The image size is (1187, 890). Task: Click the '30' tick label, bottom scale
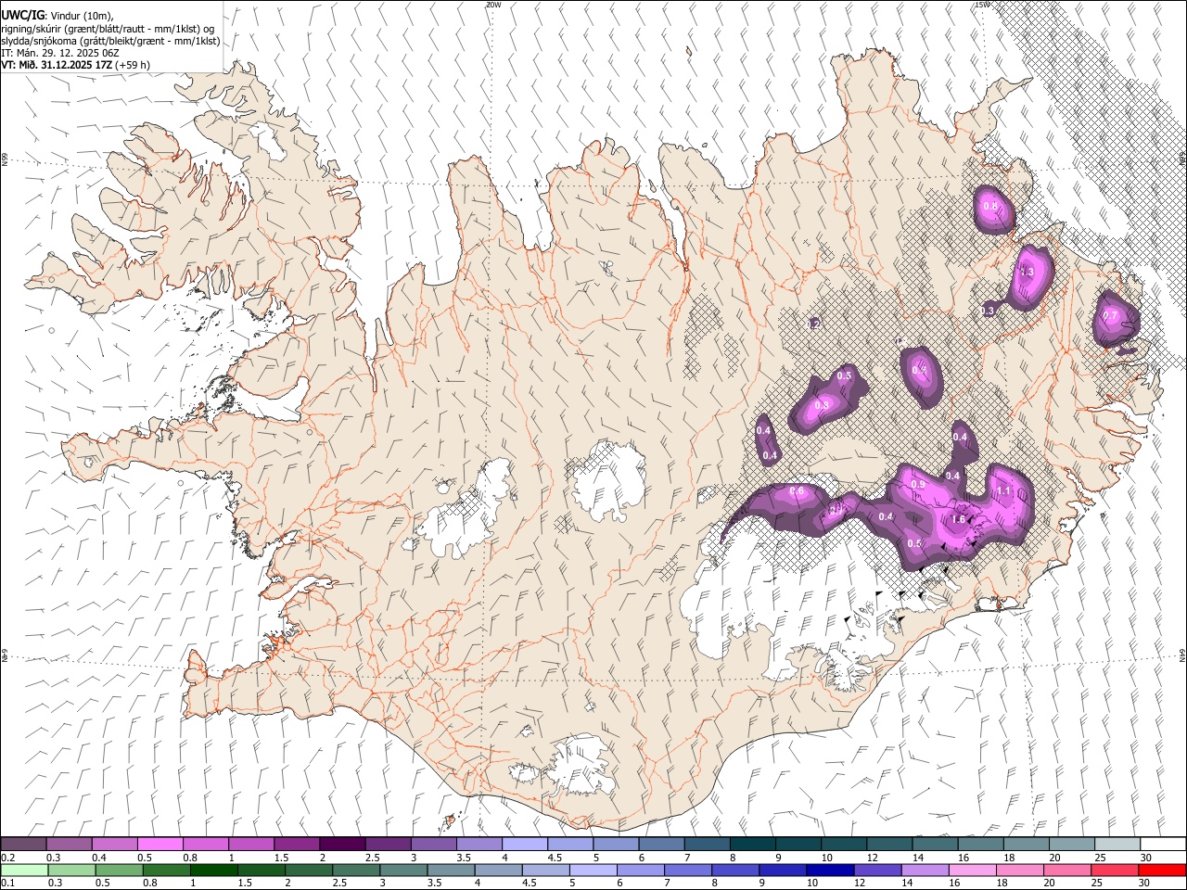(x=1145, y=884)
